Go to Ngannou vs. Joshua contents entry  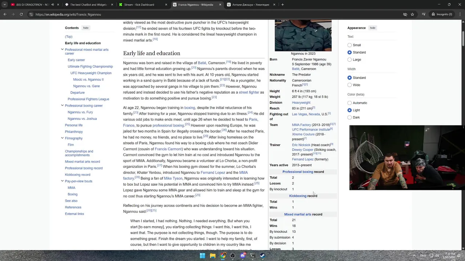(x=82, y=119)
